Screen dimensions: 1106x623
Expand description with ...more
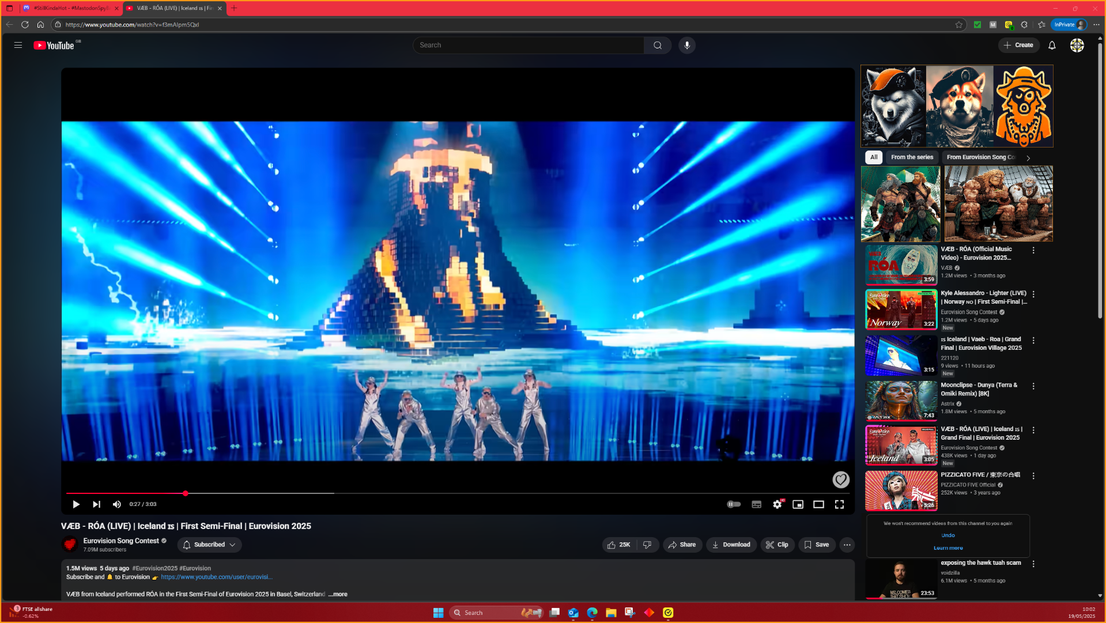pos(338,594)
